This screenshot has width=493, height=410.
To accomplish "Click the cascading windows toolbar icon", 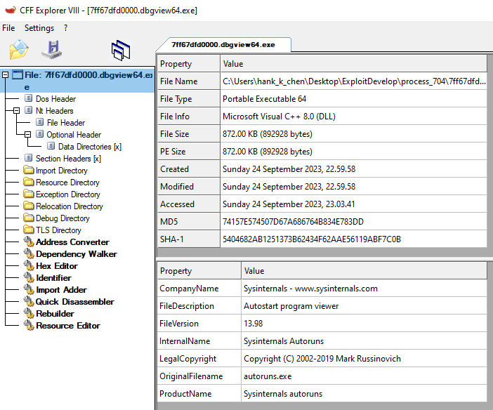I will 121,51.
